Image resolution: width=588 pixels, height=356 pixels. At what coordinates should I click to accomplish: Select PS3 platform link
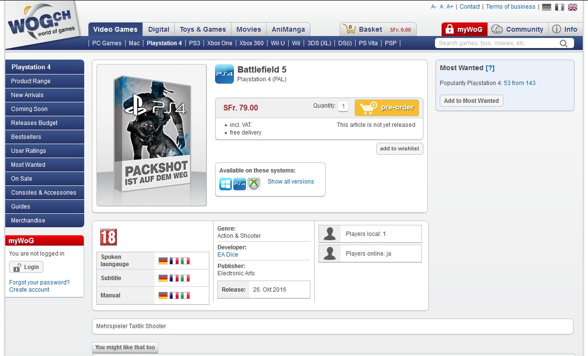[x=194, y=43]
